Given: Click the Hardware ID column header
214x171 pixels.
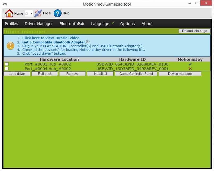Looking at the screenshot, I should 132,59.
